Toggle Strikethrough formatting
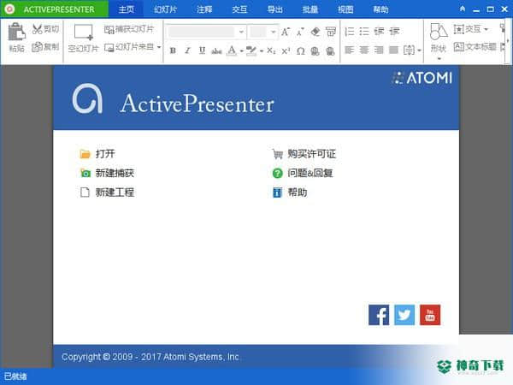The image size is (513, 385). (216, 50)
